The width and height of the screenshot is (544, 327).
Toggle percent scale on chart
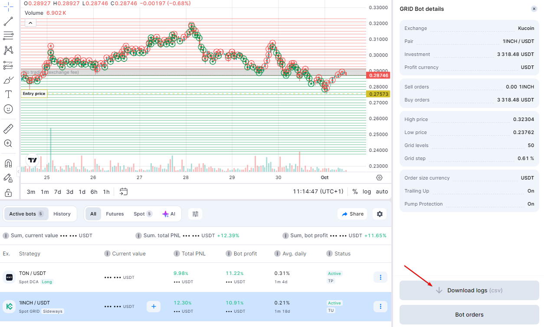tap(355, 192)
